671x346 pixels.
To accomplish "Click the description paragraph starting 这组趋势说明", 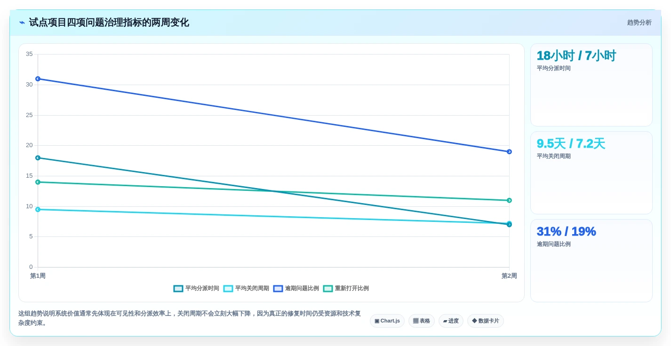I will (x=190, y=318).
